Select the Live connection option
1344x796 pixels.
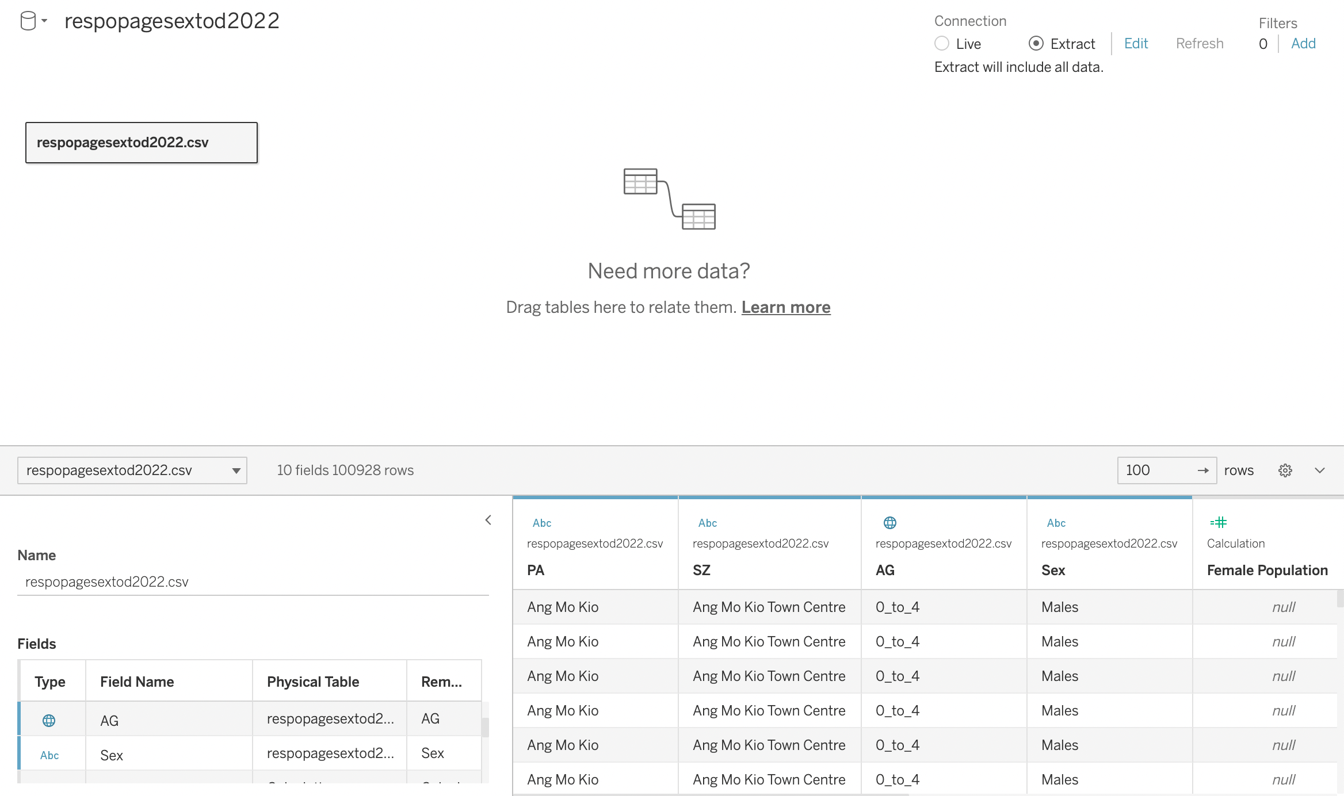coord(942,44)
